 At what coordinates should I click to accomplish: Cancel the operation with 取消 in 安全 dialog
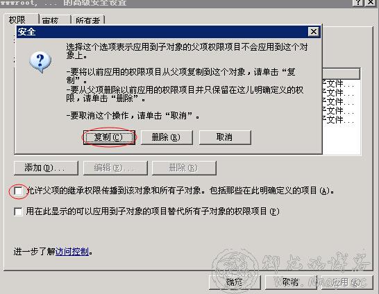(225, 137)
